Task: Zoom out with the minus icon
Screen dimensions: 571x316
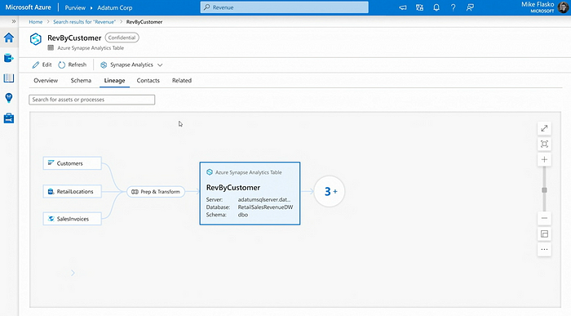Action: click(x=544, y=218)
